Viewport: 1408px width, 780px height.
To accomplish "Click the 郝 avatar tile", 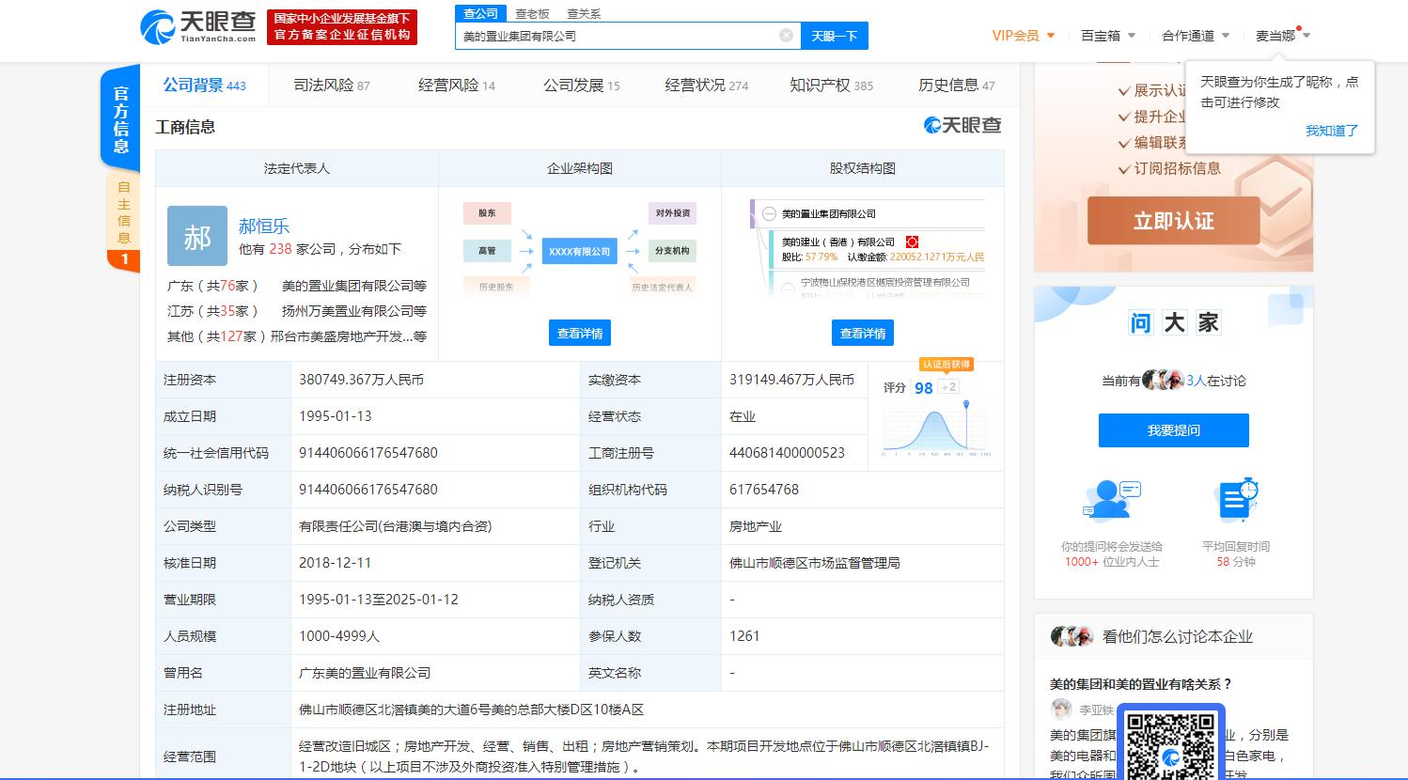I will coord(197,236).
